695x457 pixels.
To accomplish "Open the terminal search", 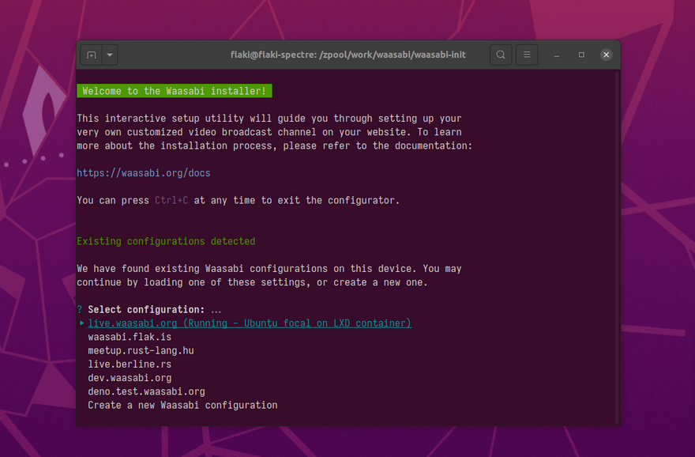I will click(x=501, y=55).
